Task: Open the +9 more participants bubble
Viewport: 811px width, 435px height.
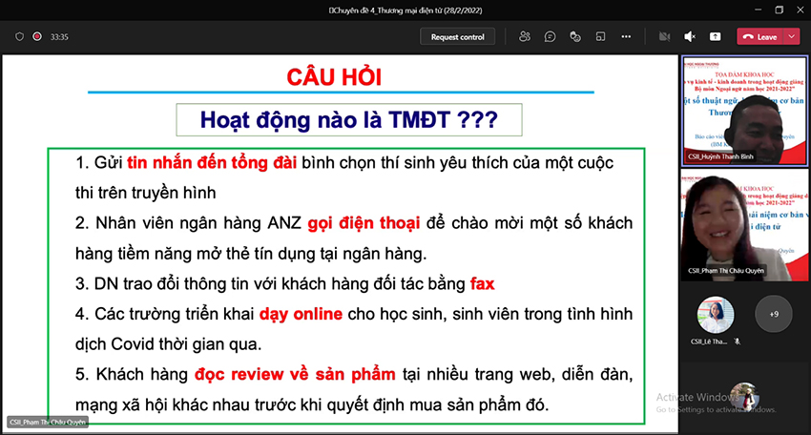Action: tap(774, 314)
